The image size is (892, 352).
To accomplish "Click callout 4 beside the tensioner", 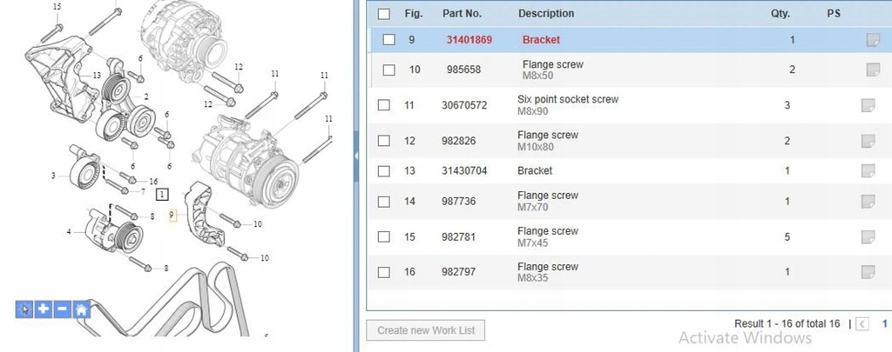I will (x=69, y=232).
